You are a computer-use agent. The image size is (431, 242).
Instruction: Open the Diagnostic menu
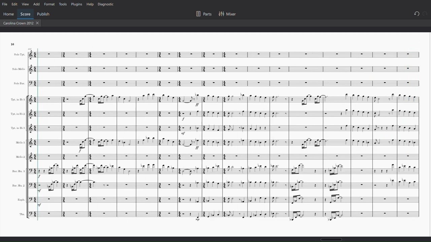coord(105,4)
